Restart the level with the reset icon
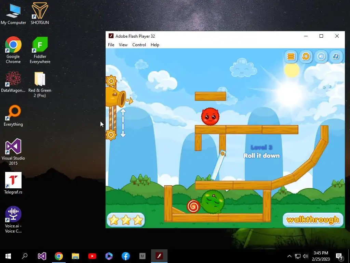The image size is (350, 263). point(306,57)
